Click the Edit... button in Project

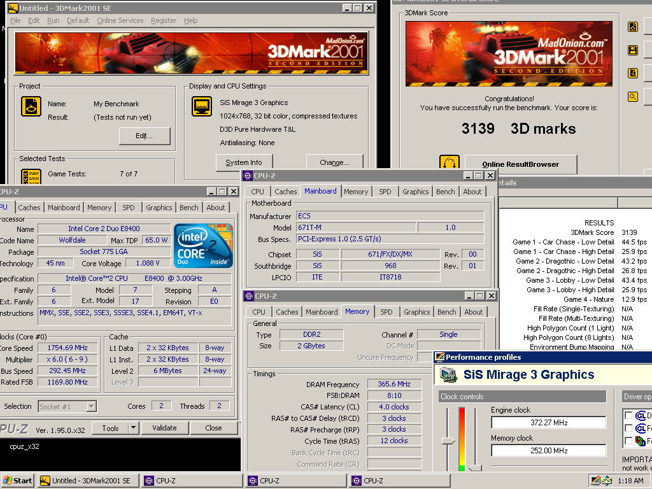pyautogui.click(x=145, y=136)
